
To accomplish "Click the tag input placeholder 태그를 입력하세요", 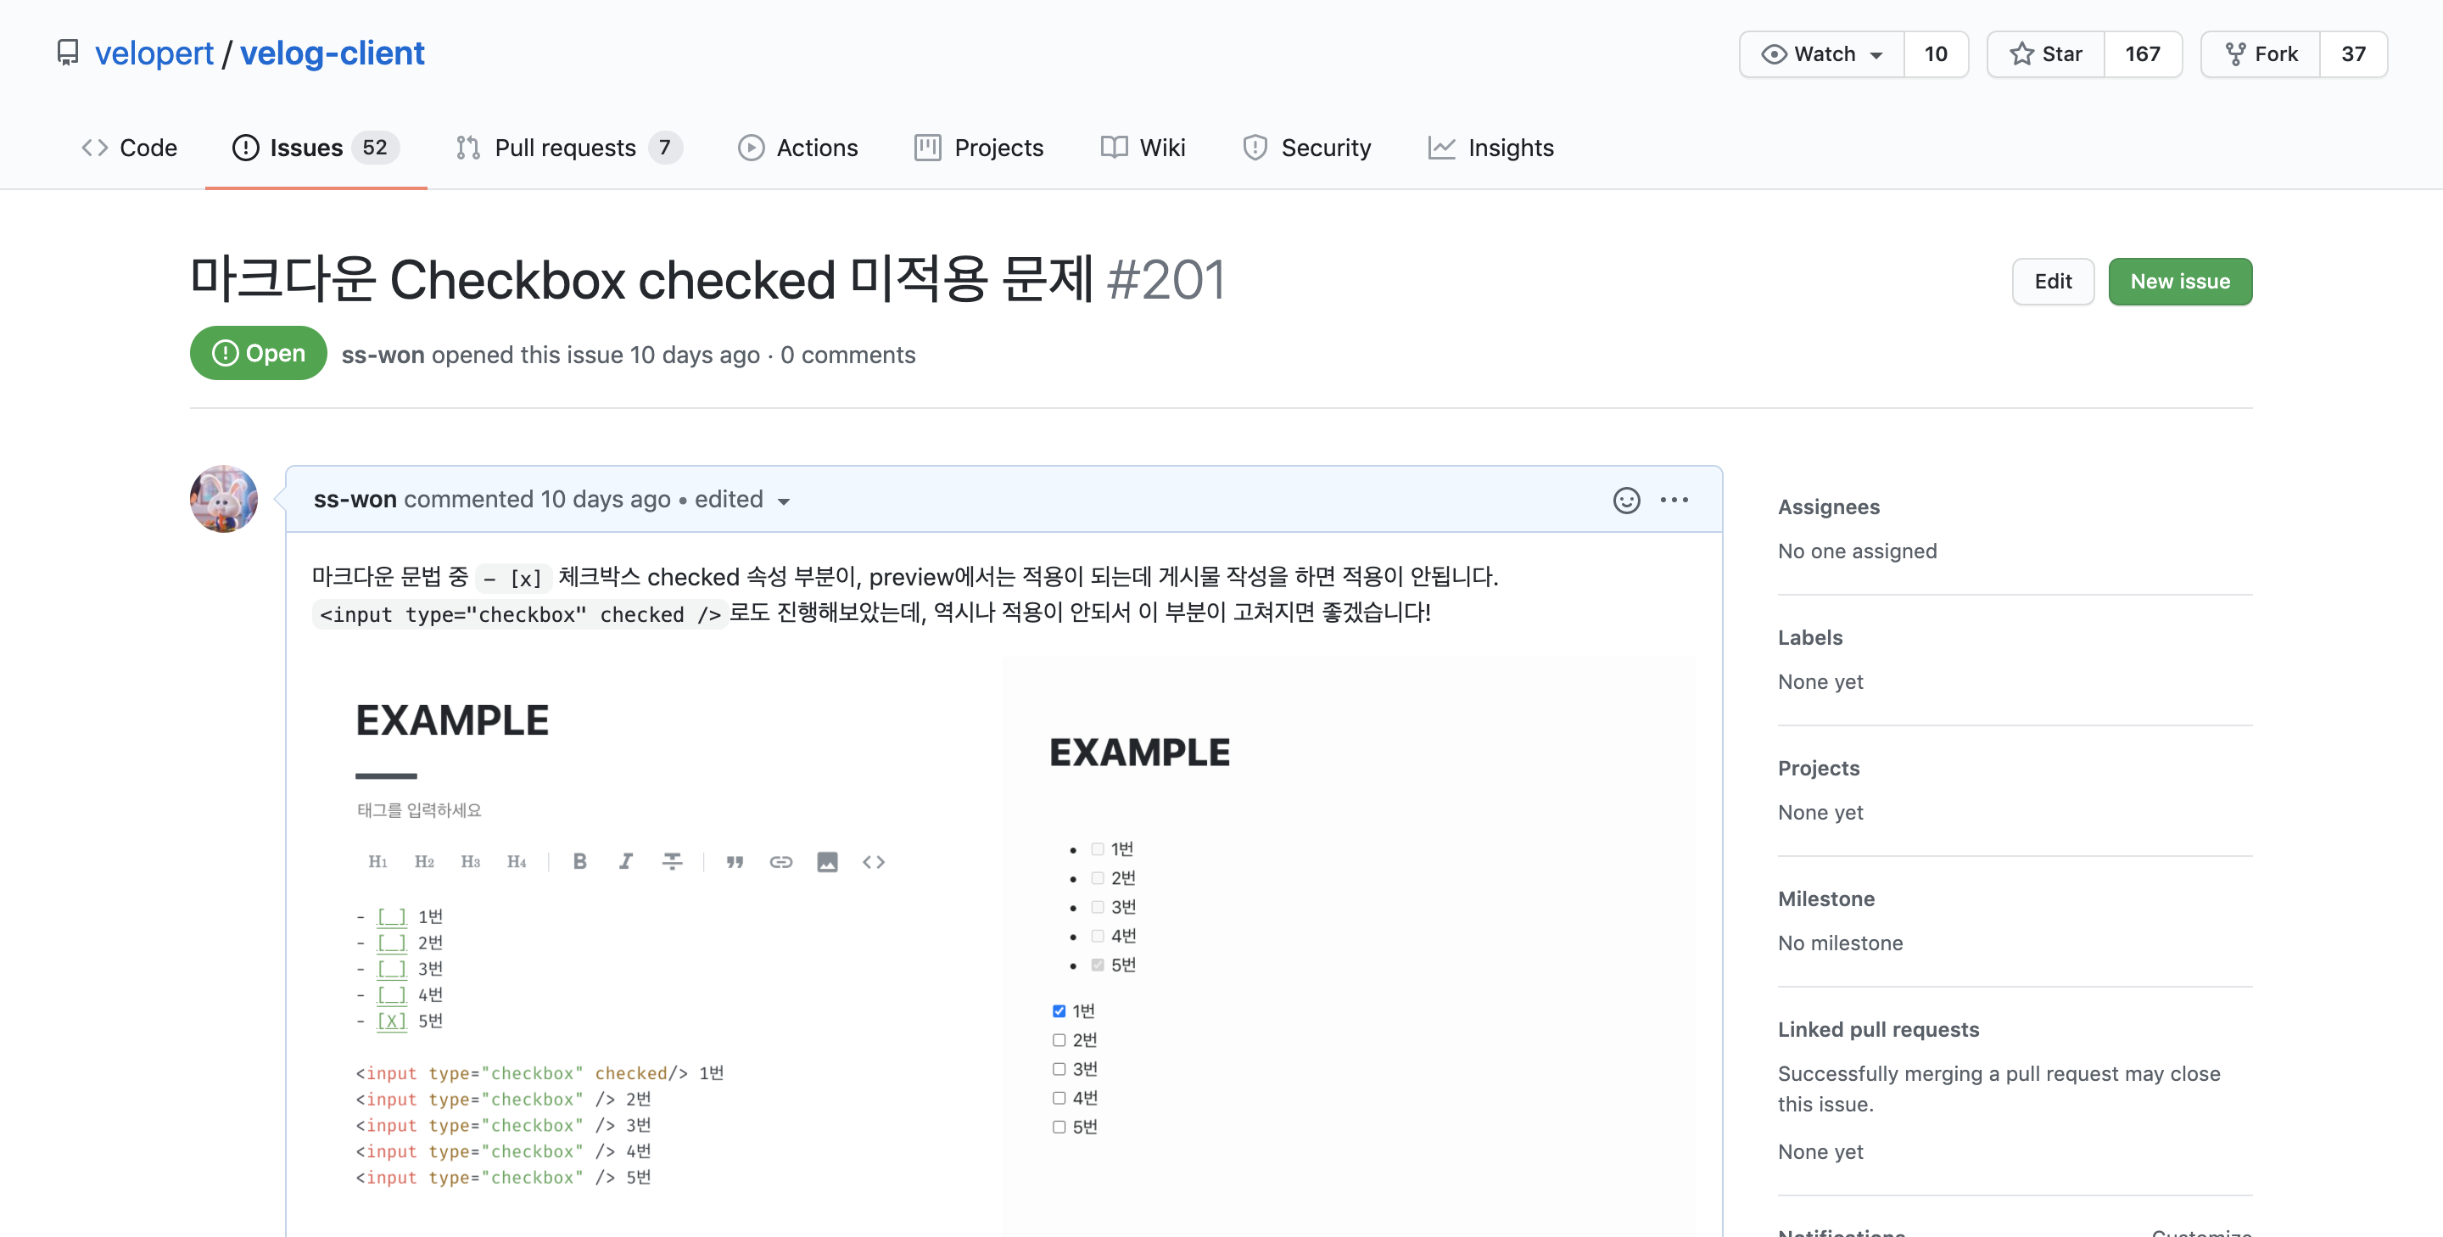I will pos(419,810).
